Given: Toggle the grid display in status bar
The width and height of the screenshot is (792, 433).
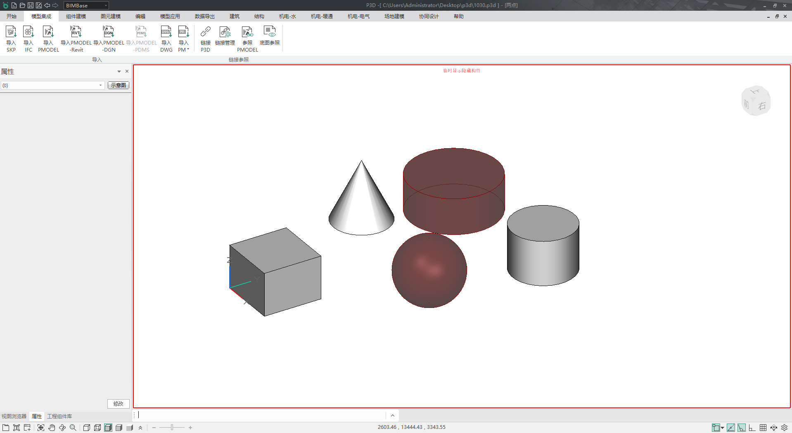Looking at the screenshot, I should click(763, 428).
